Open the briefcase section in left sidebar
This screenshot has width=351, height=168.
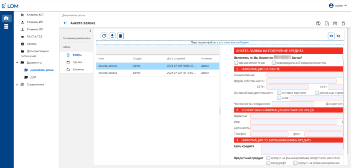6,18
